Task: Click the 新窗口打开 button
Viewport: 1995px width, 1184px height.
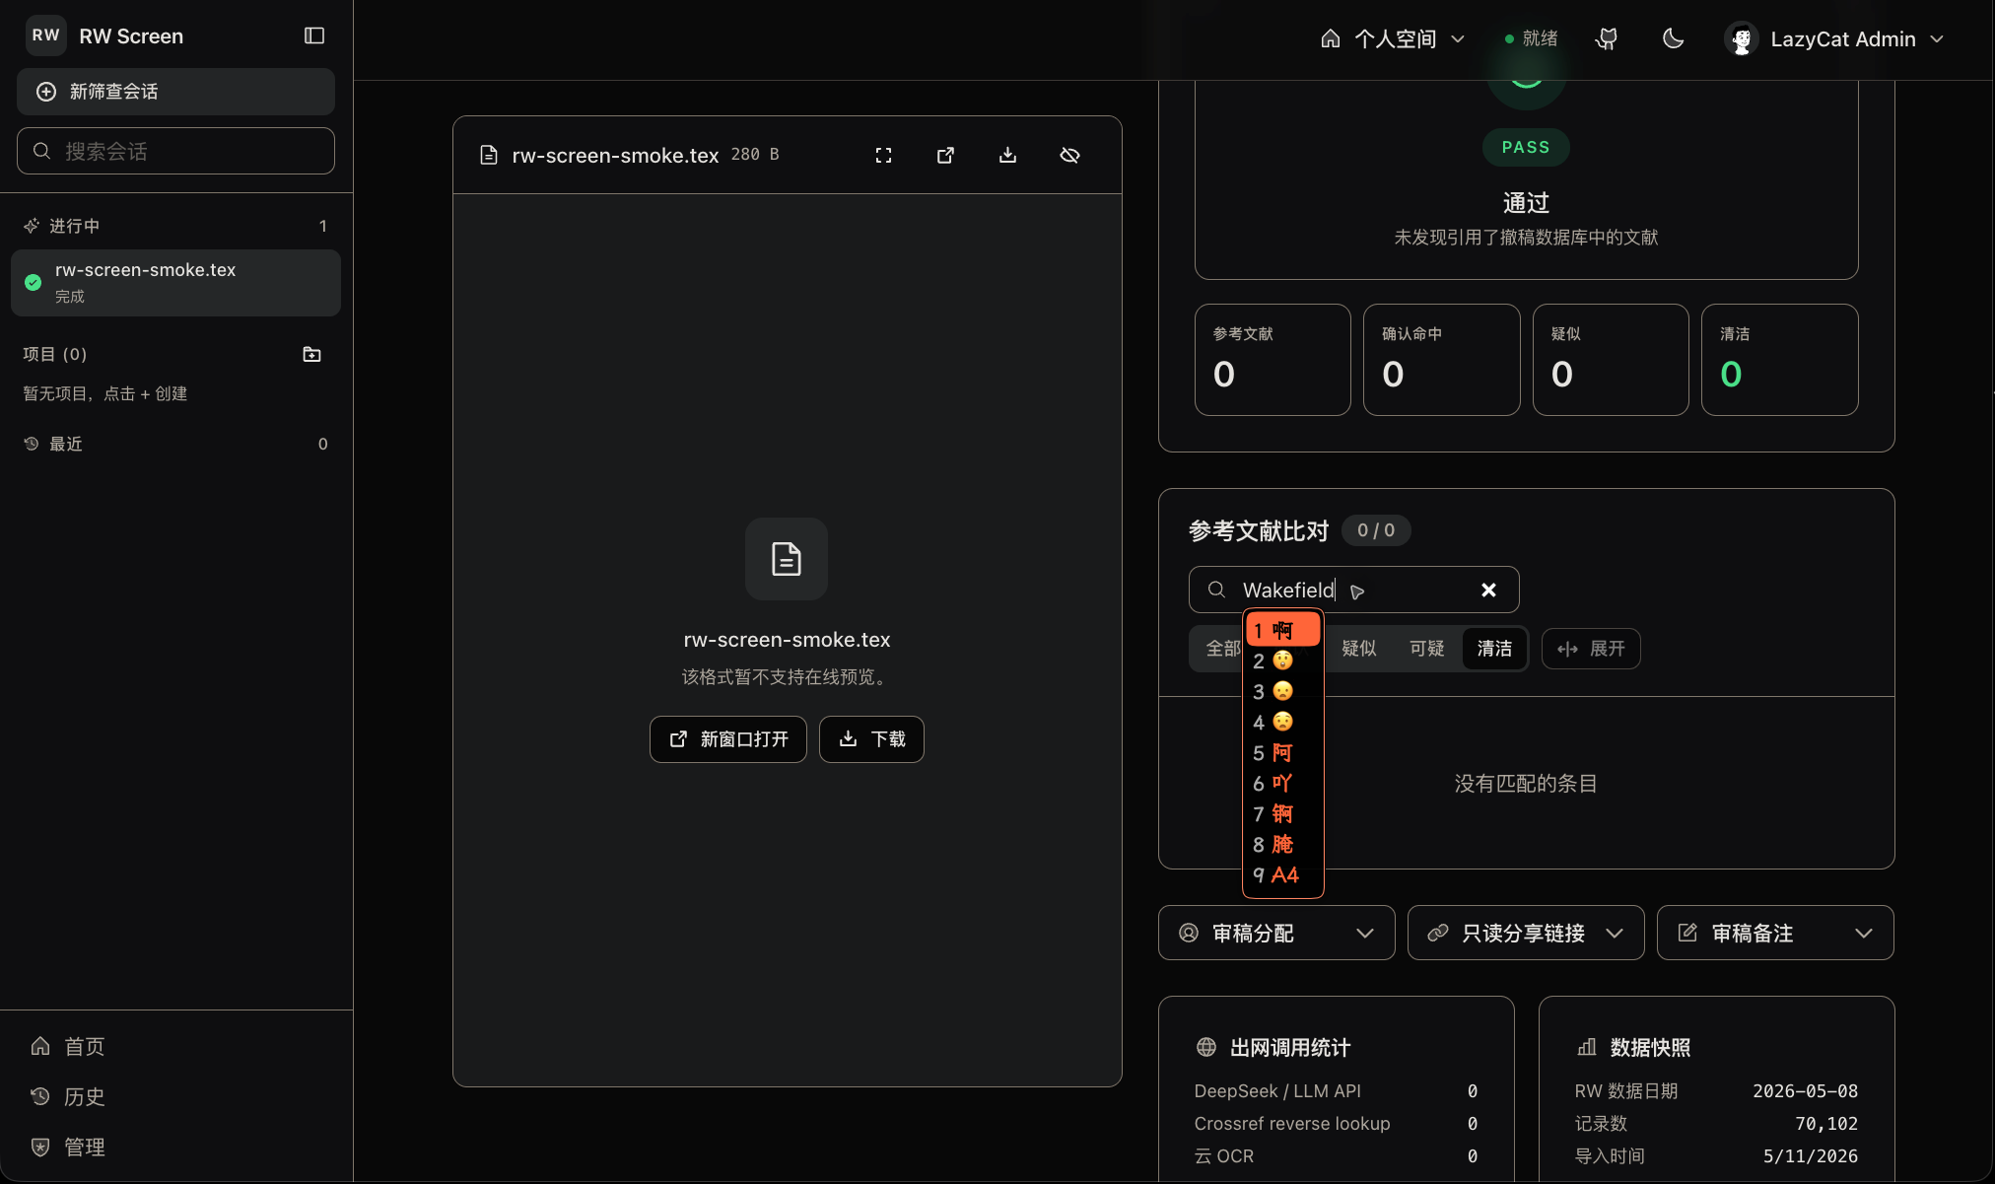Action: pyautogui.click(x=728, y=738)
